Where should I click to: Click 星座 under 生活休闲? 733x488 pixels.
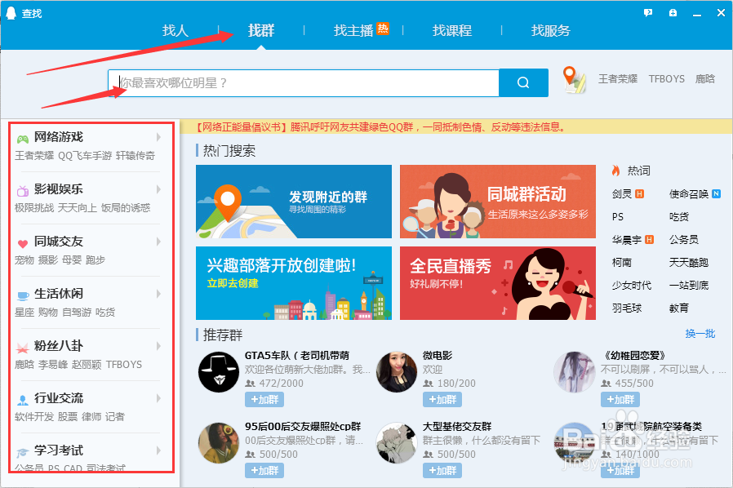coord(24,313)
